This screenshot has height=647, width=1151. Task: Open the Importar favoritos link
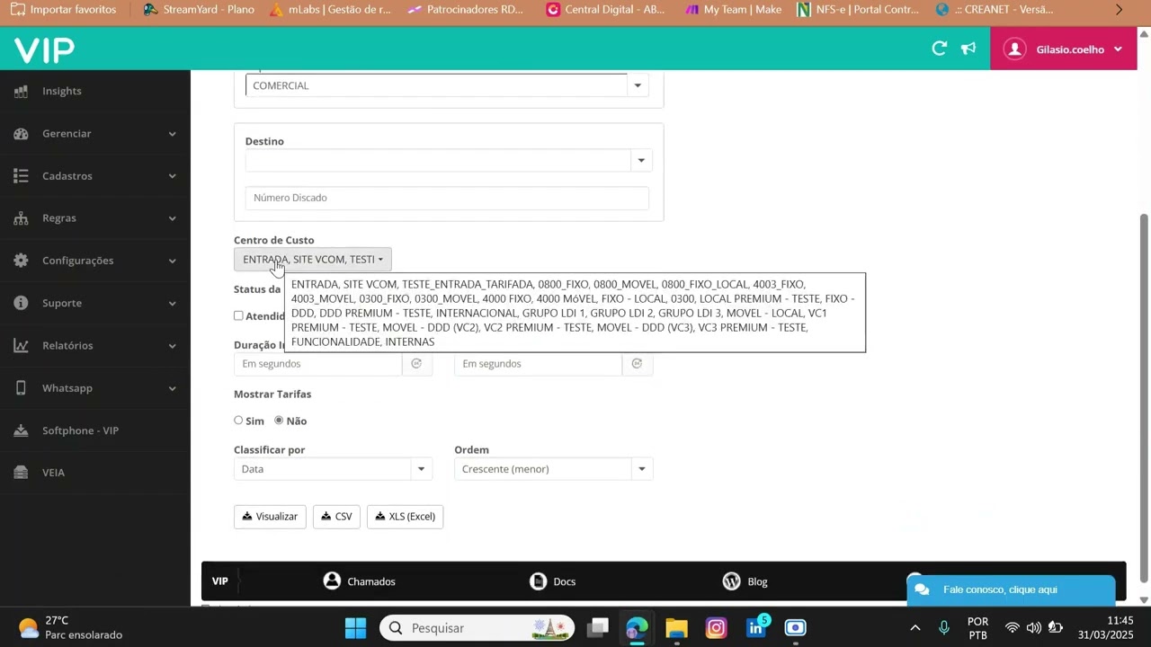(63, 10)
